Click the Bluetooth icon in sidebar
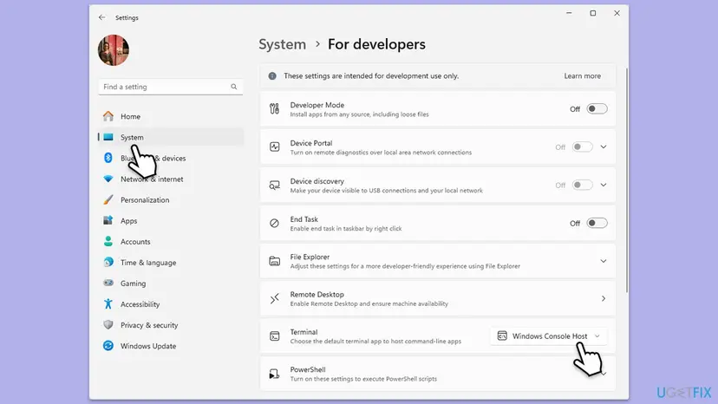Image resolution: width=718 pixels, height=404 pixels. click(x=108, y=158)
